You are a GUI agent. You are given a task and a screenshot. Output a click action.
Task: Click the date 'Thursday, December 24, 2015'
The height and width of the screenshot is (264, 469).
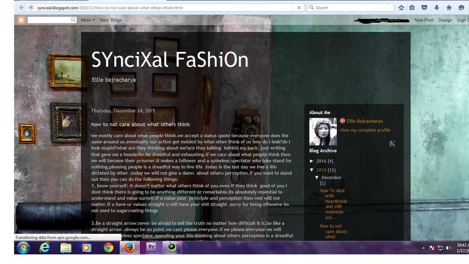[x=123, y=111]
